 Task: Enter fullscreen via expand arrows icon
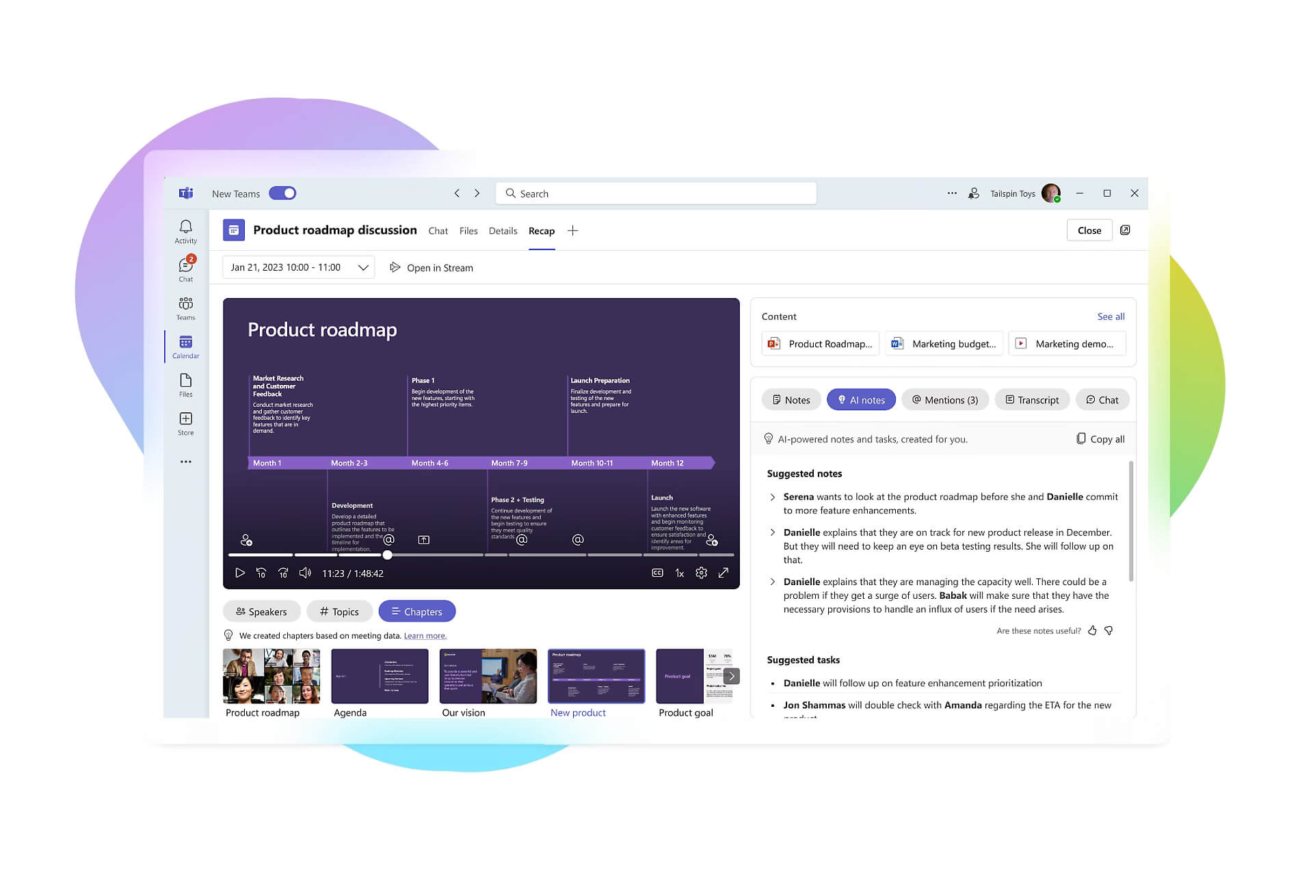click(723, 573)
